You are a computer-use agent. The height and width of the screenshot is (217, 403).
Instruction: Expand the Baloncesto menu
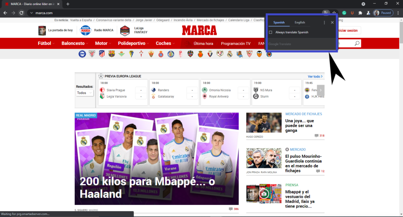[x=75, y=43]
